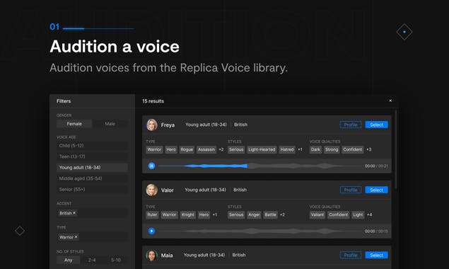
Task: Pause Freya's voice sample playback
Action: click(x=151, y=166)
